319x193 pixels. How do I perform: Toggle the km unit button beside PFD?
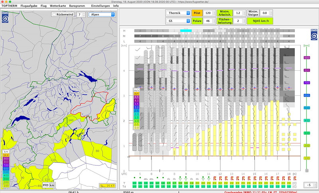click(52, 185)
